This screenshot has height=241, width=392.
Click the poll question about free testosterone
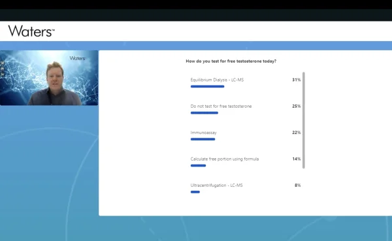(x=231, y=61)
